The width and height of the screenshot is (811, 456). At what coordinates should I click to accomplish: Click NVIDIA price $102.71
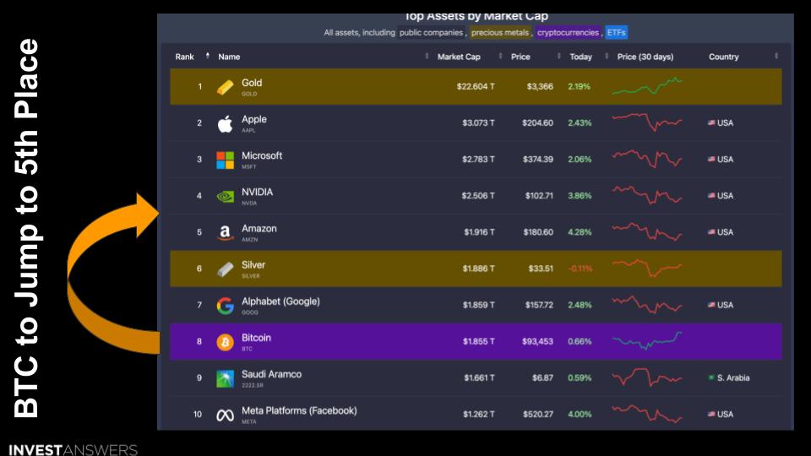coord(539,195)
